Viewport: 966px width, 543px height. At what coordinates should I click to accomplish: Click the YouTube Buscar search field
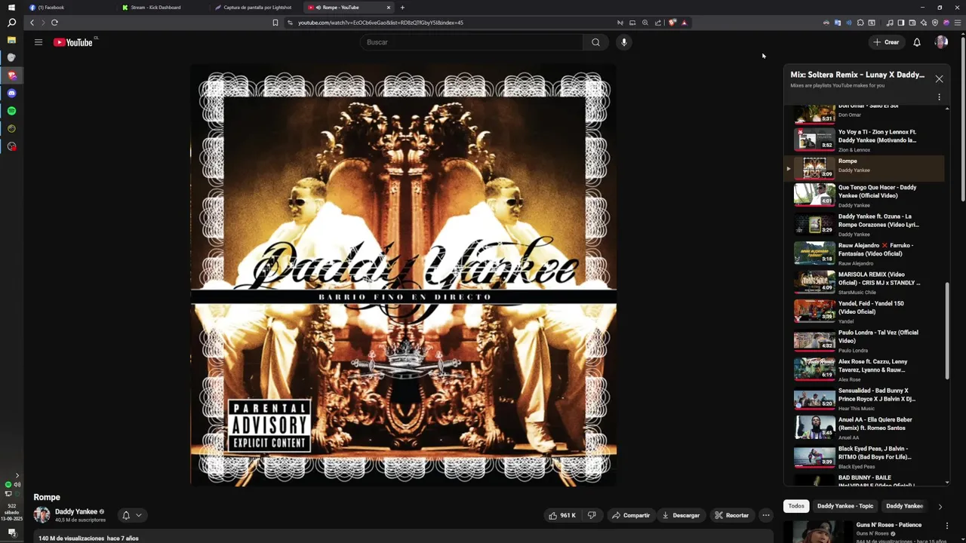point(472,42)
